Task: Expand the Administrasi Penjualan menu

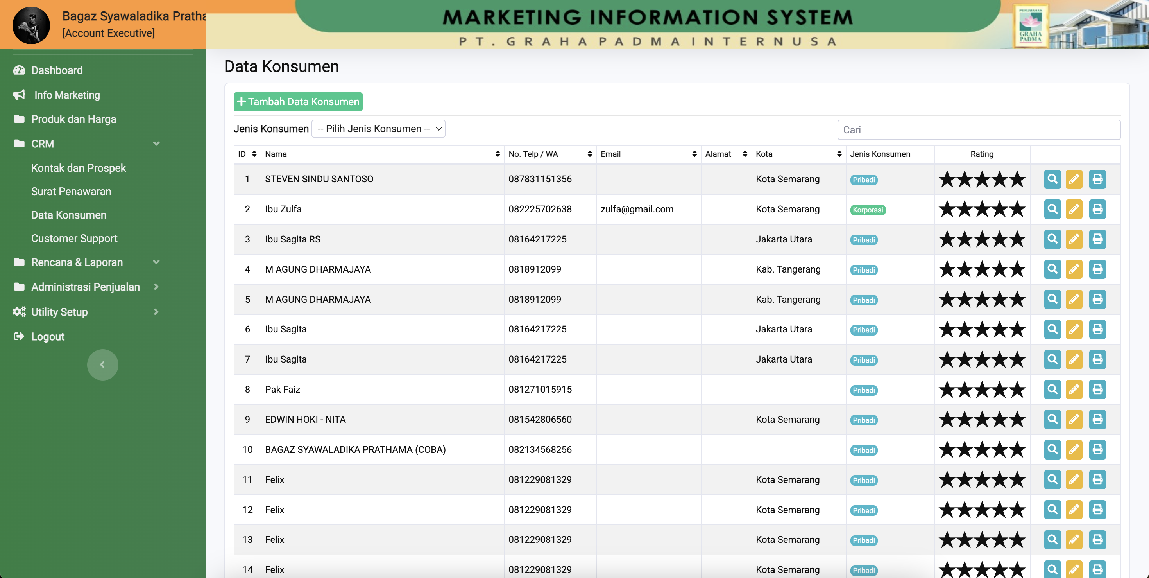Action: click(86, 287)
